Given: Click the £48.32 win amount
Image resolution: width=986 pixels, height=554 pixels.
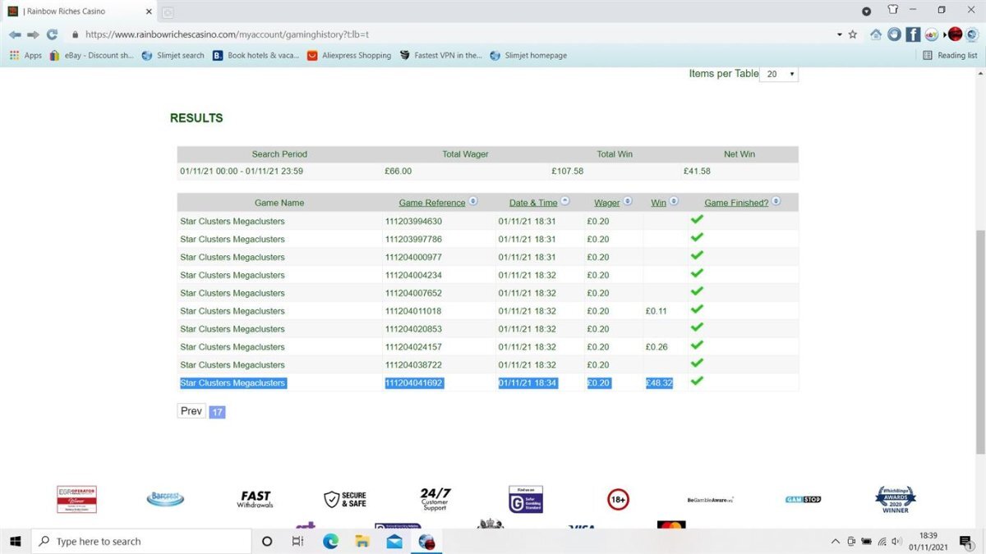Looking at the screenshot, I should (659, 383).
